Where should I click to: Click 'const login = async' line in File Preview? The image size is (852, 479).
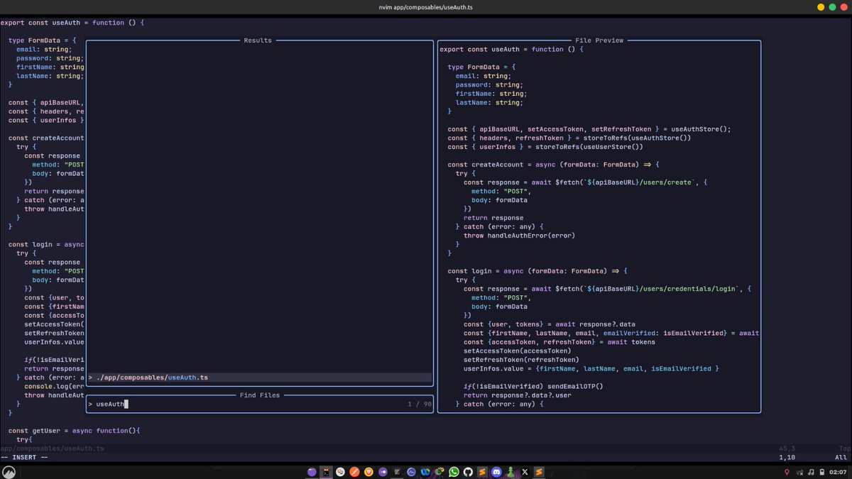tap(538, 271)
